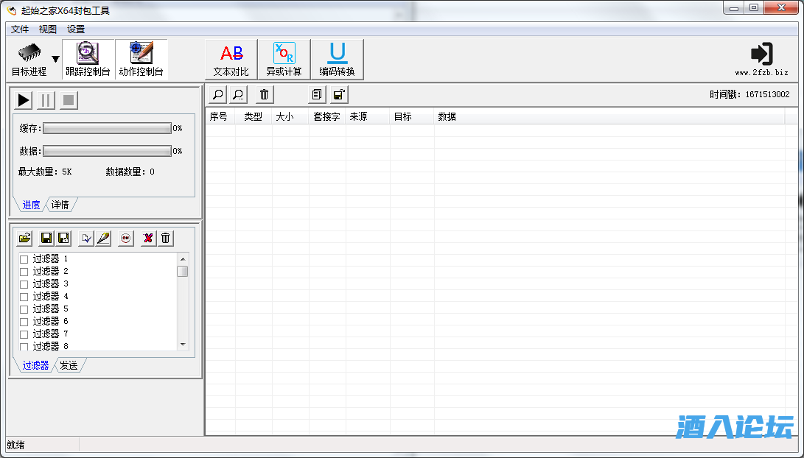The image size is (804, 458).
Task: Check the 过滤器 7 checkbox
Action: tap(24, 334)
